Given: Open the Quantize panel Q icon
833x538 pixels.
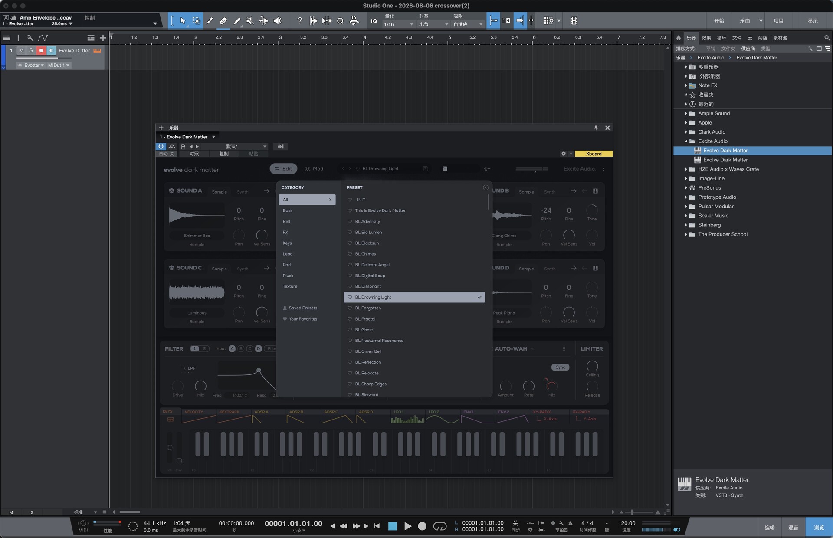Looking at the screenshot, I should tap(340, 20).
